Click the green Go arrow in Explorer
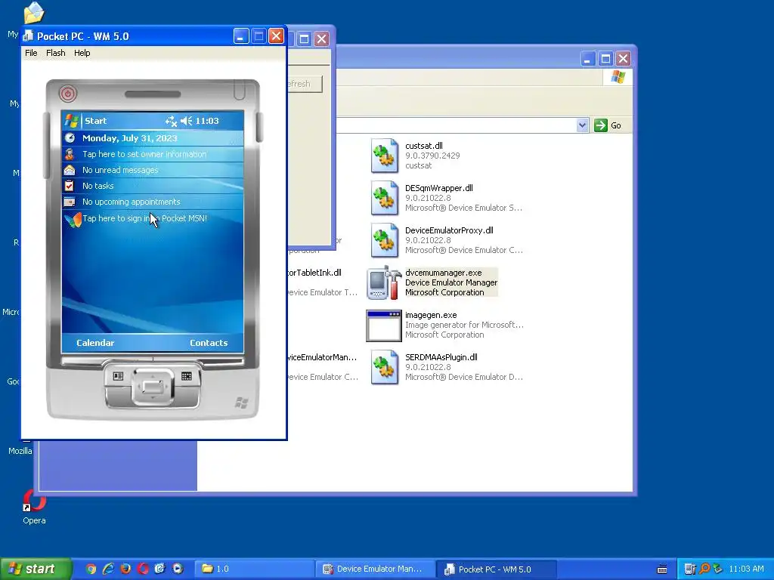Screen dimensions: 774x580 (601, 125)
